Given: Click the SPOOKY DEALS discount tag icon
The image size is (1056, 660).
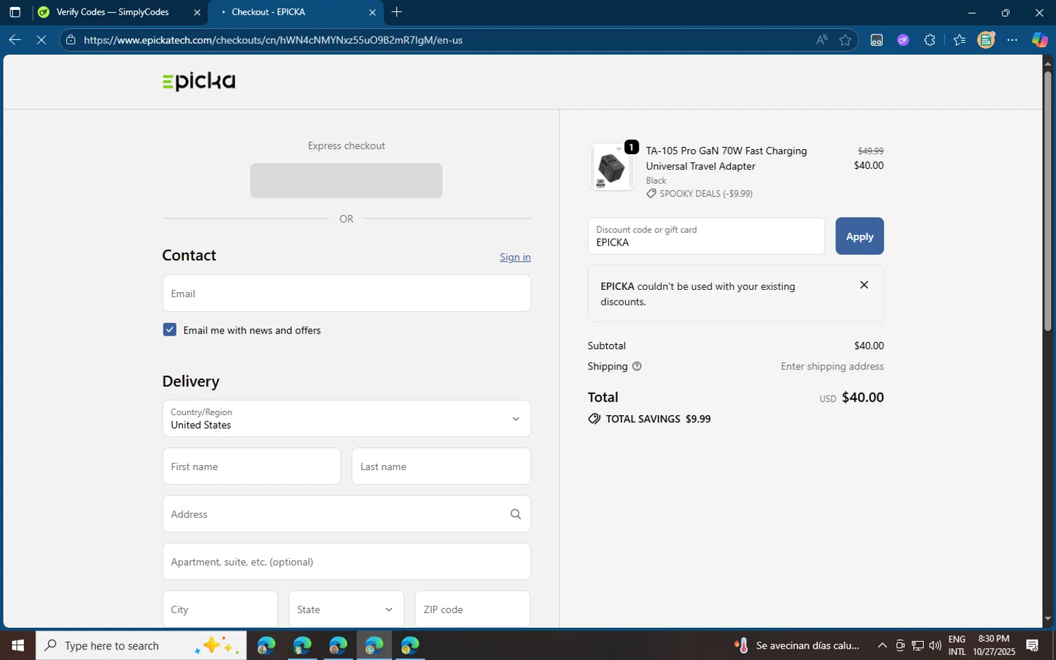Looking at the screenshot, I should click(x=651, y=193).
